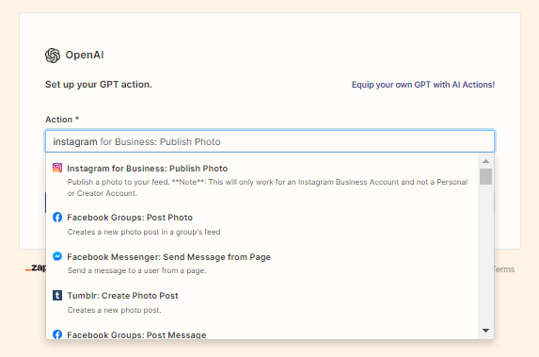Pick Facebook Messenger: Send Message from Page
Viewport: 539px width, 357px height.
(262, 264)
